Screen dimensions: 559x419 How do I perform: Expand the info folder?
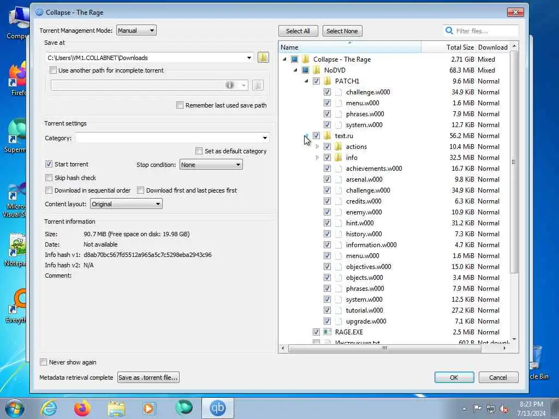(x=317, y=158)
